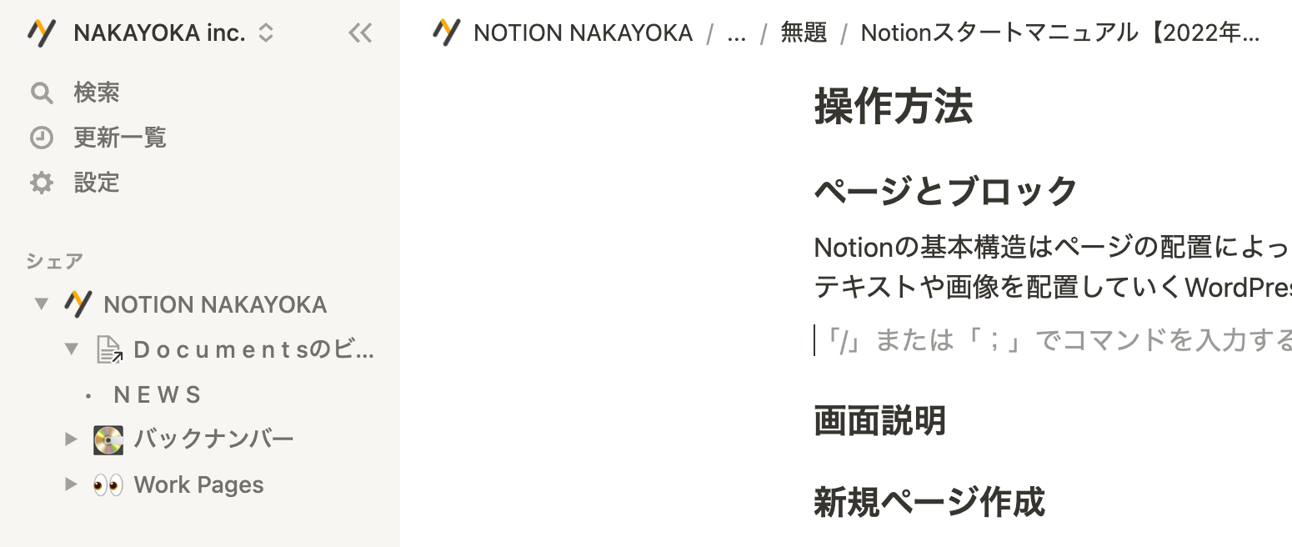
Task: Click the 画面説明 heading
Action: click(879, 420)
